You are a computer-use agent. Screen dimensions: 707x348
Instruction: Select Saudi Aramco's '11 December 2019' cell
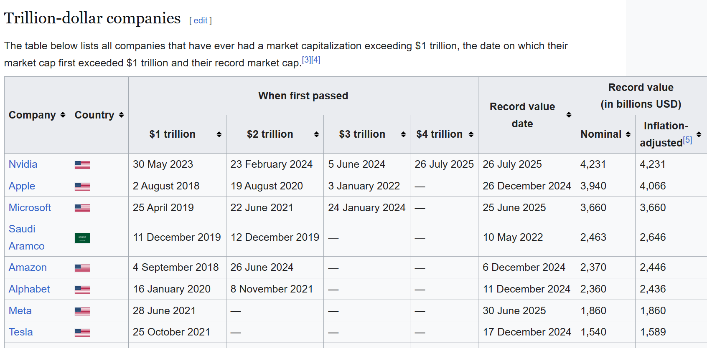(x=177, y=237)
